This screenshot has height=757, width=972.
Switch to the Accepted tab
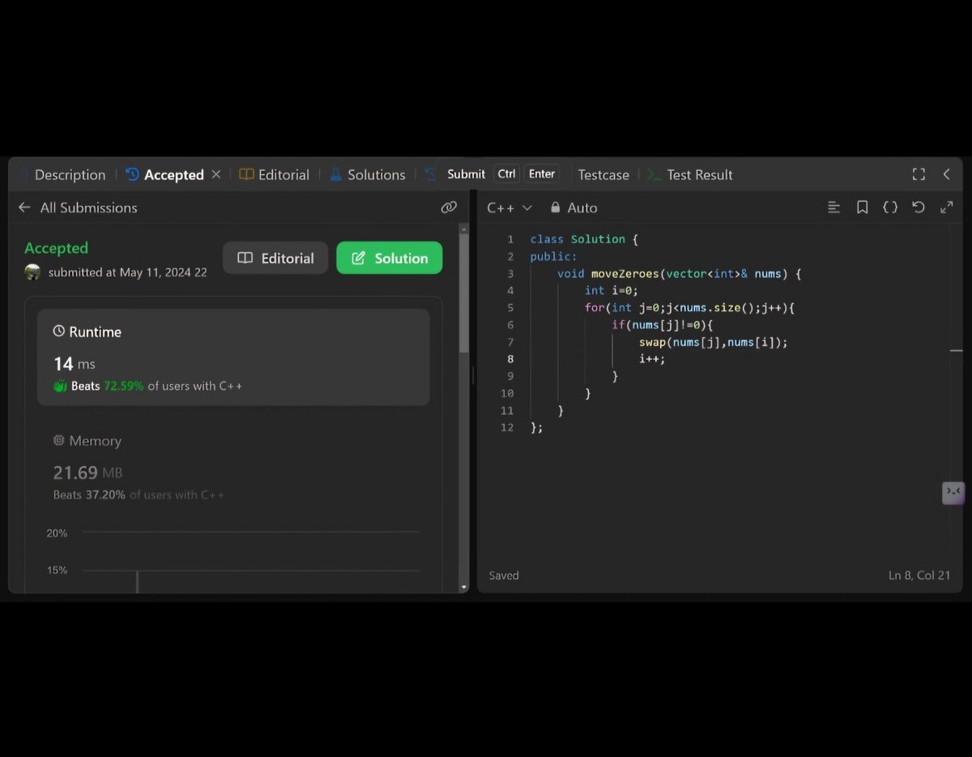(x=164, y=174)
